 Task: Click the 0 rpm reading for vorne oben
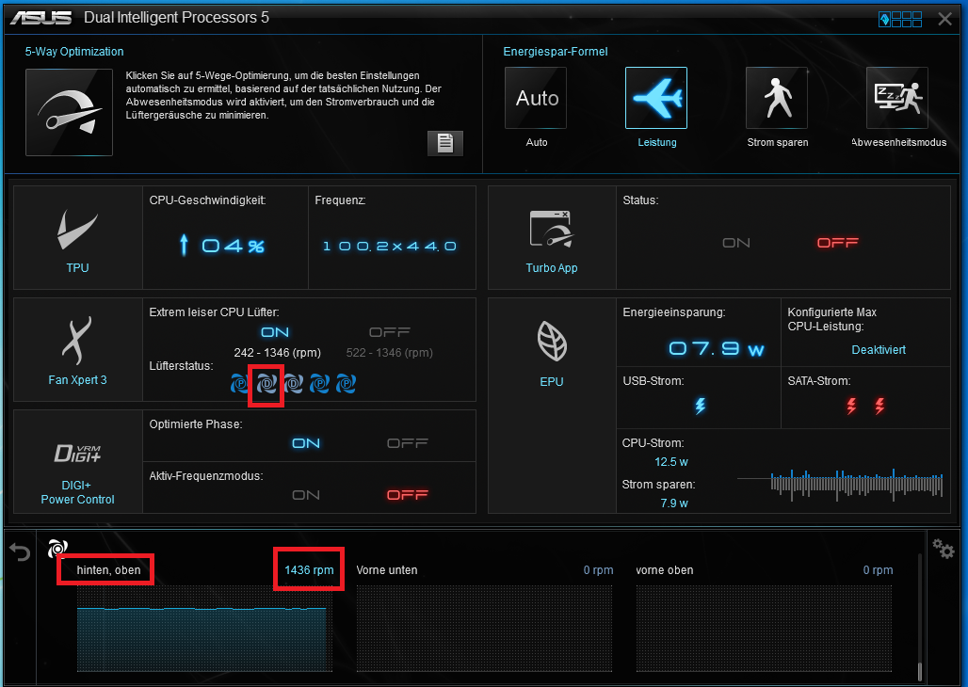(878, 569)
